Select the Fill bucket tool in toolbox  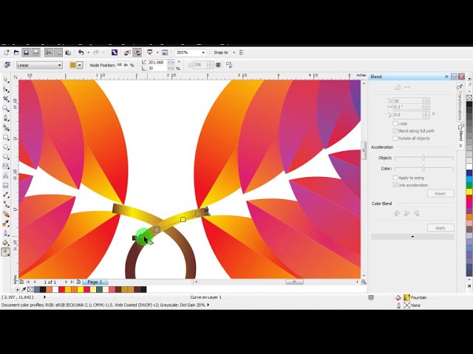(x=6, y=243)
